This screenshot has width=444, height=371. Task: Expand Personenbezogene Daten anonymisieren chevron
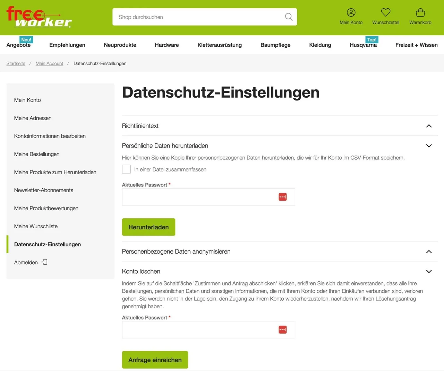(429, 251)
